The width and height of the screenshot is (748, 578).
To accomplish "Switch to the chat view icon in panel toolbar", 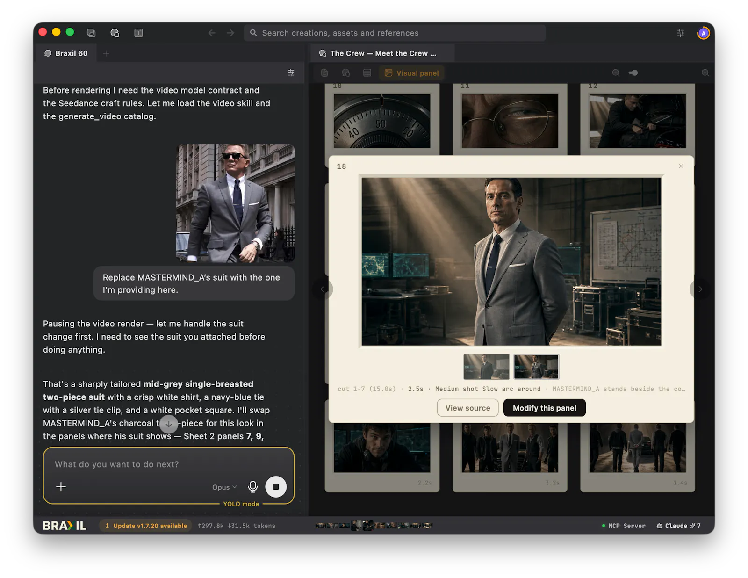I will 346,73.
